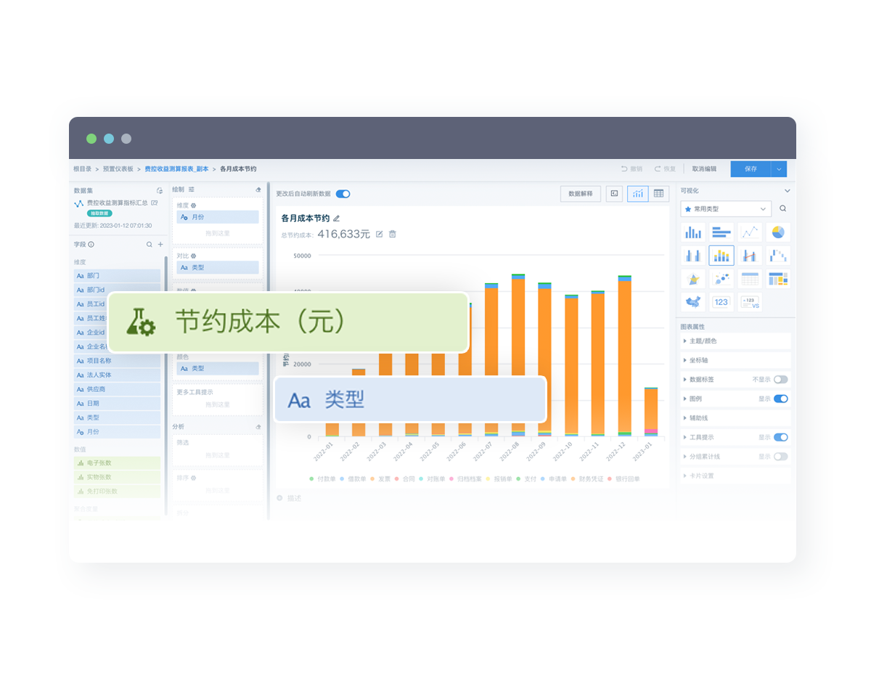
Task: Select the 部门 dimension field
Action: [117, 276]
